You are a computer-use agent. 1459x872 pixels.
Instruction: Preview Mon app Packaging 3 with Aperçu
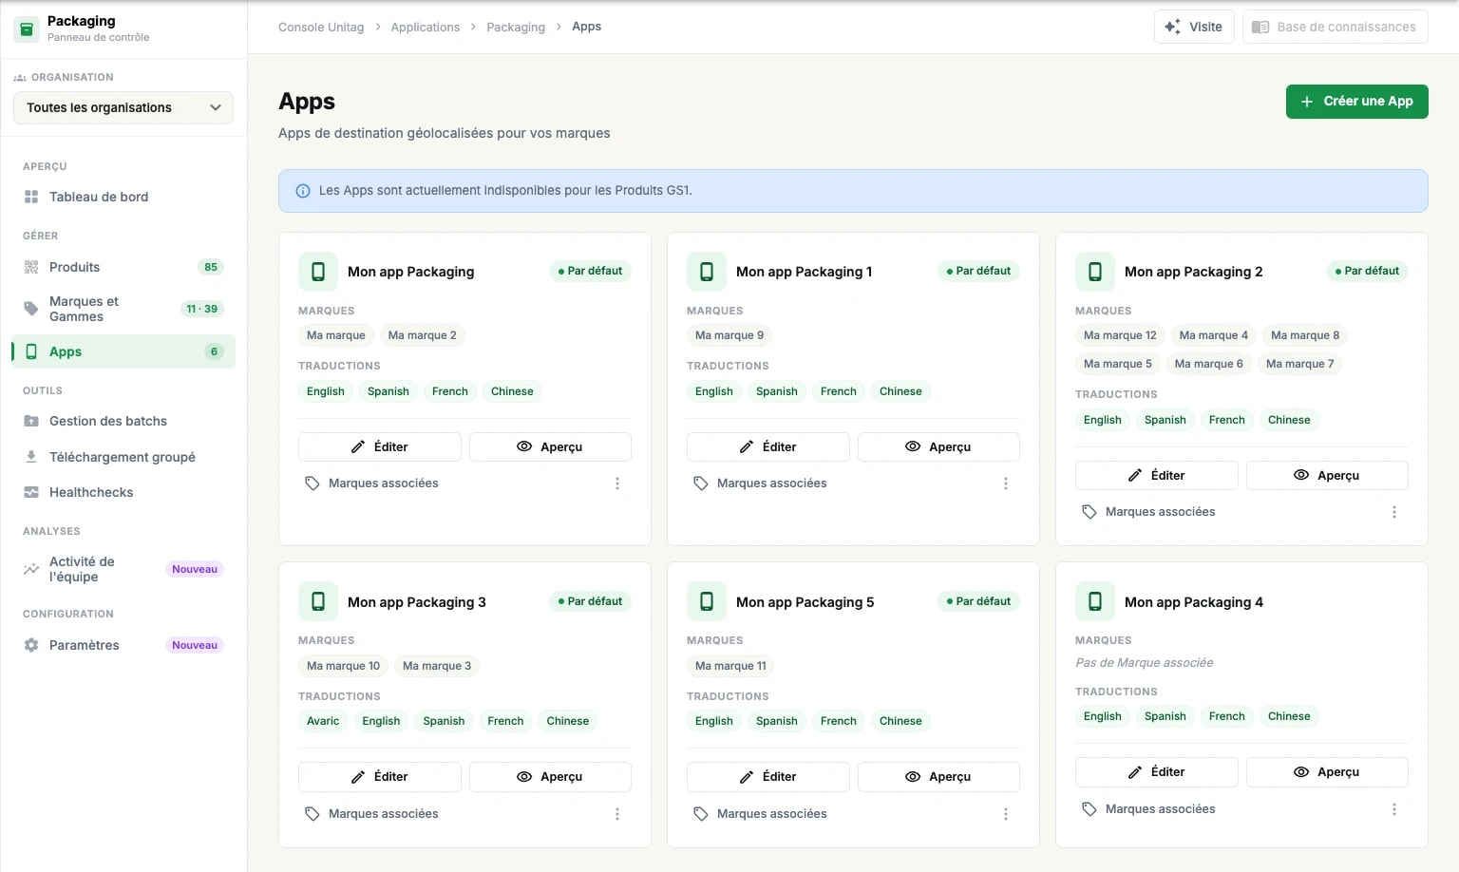coord(550,776)
